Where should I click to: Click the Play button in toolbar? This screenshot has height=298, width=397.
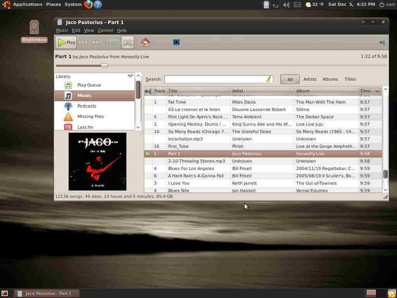coord(66,42)
